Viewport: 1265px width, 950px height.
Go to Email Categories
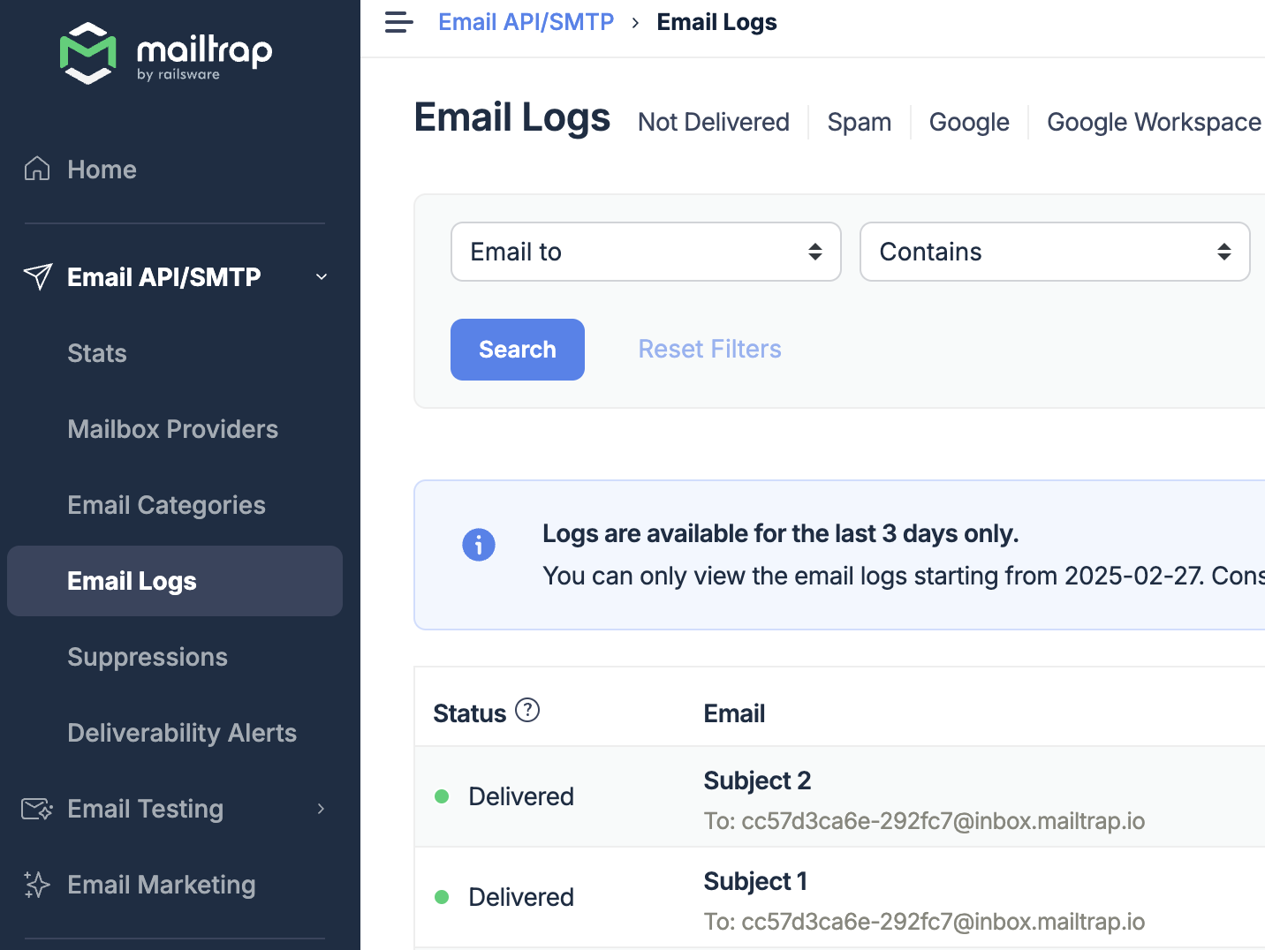[x=167, y=505]
